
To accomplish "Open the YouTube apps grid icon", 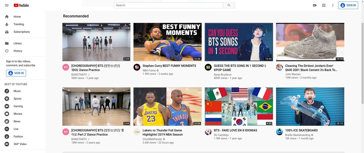I will (324, 5).
